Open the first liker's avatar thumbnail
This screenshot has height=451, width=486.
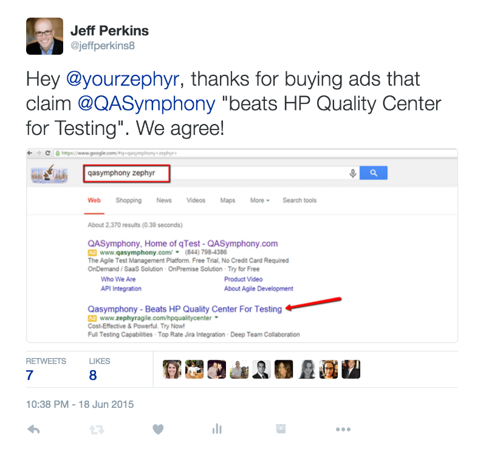[172, 369]
